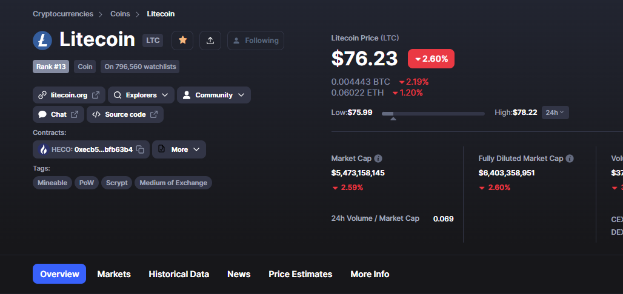Toggle the Following button

coord(256,41)
